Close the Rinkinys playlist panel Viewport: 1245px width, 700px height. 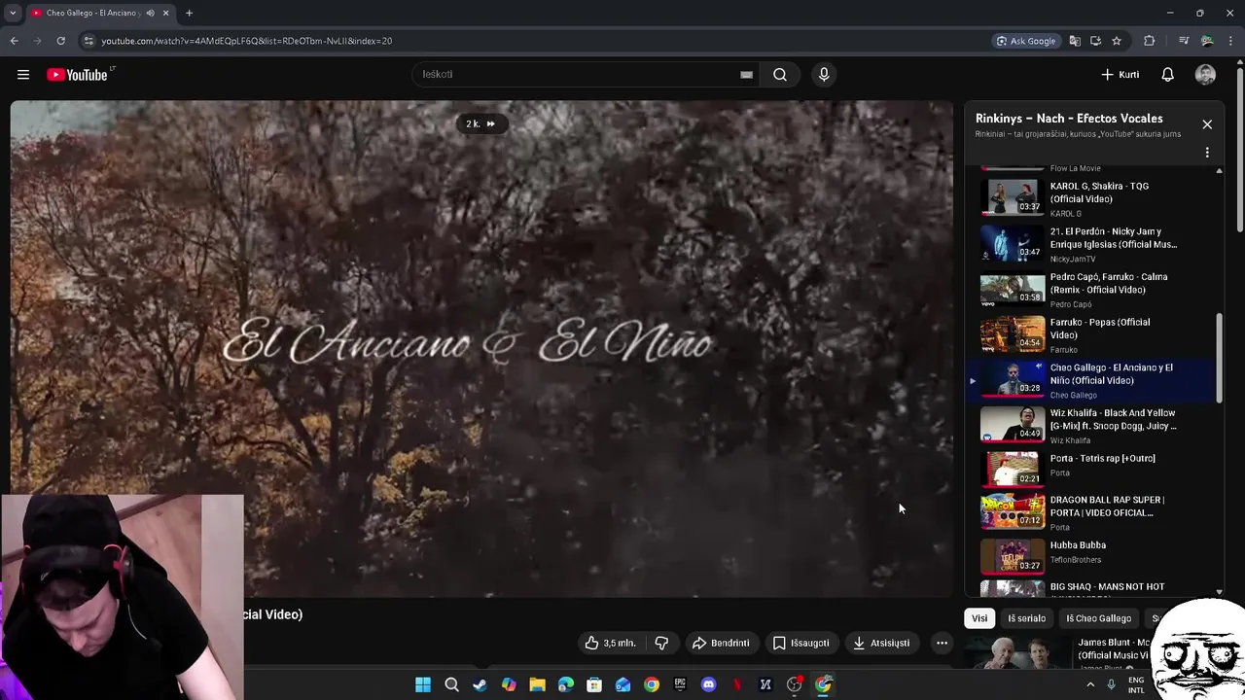point(1207,124)
